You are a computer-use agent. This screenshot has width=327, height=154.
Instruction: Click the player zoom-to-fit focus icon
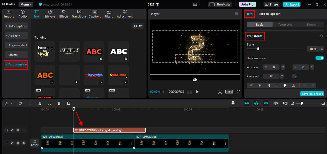(220, 92)
